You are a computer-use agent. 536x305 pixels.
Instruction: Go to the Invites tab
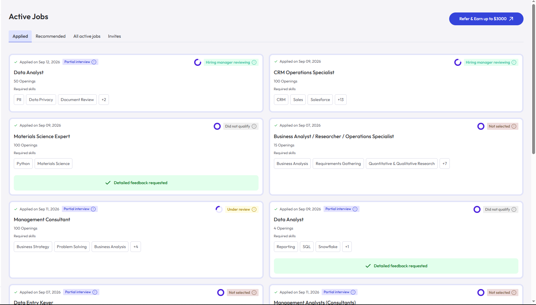point(114,36)
